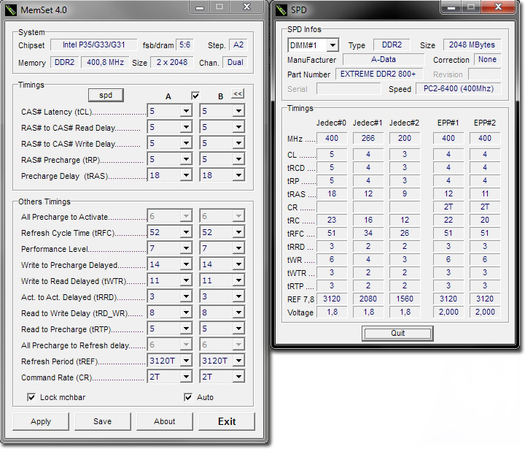Screen dimensions: 525x449
Task: Toggle the Lock mchbar checkbox
Action: pyautogui.click(x=31, y=397)
